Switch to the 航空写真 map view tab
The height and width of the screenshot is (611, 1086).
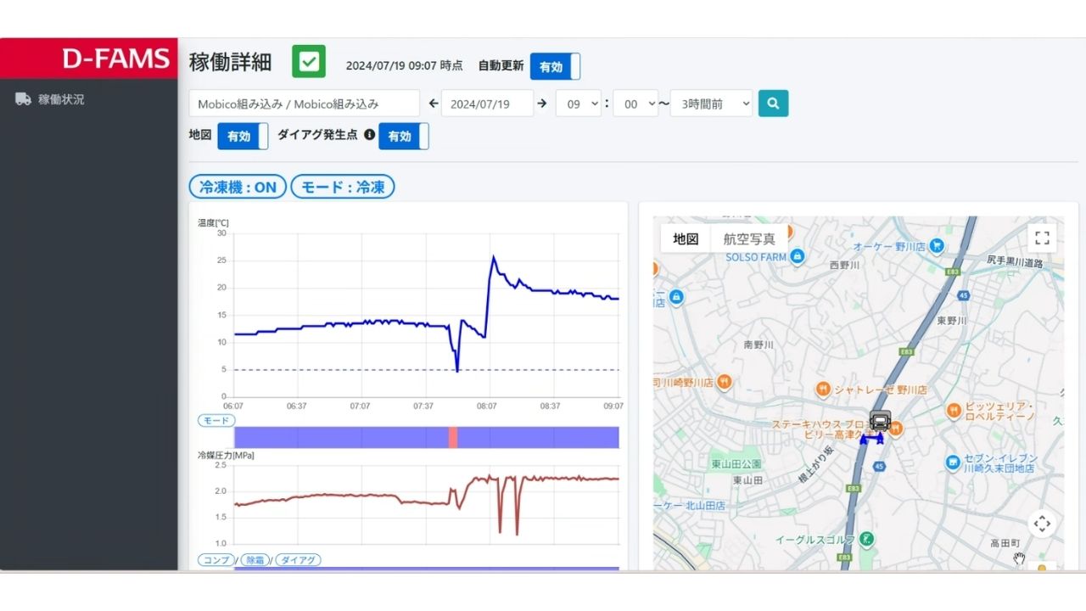[x=752, y=238]
